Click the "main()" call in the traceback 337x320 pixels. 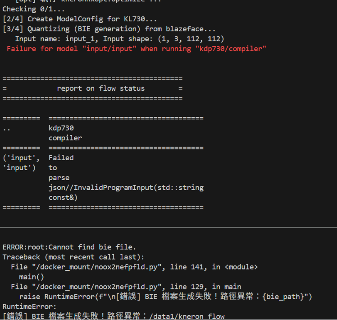[x=32, y=277]
